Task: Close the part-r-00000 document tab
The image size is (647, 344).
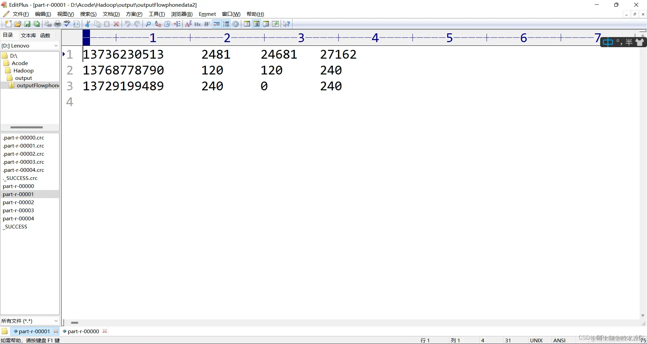Action: pyautogui.click(x=105, y=331)
